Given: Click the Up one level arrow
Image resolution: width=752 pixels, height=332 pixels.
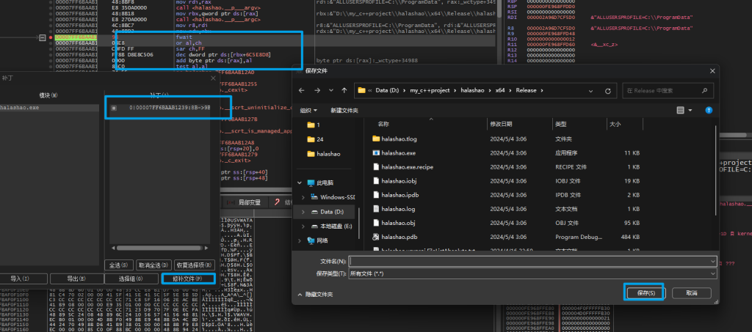Looking at the screenshot, I should 344,91.
